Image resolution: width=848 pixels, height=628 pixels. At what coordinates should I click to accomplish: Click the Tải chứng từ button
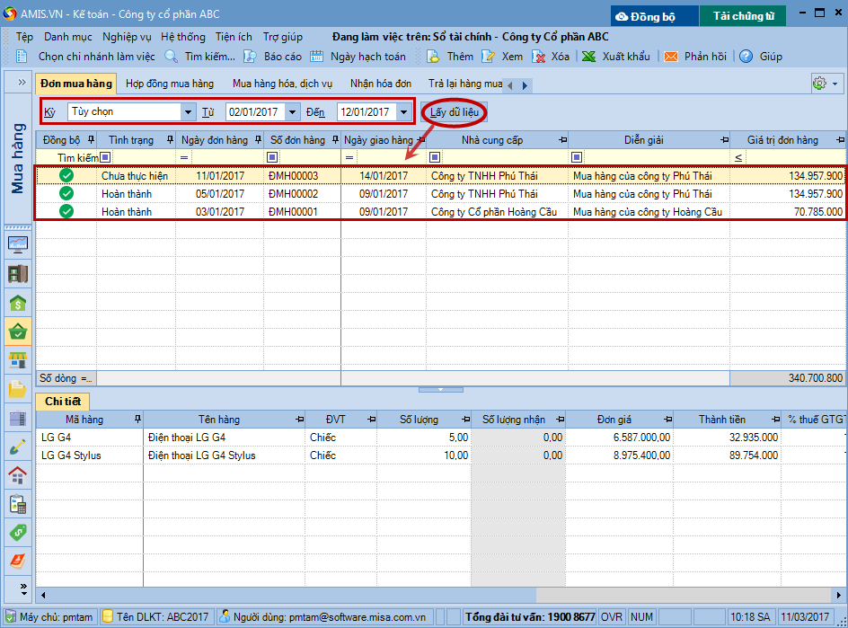[x=743, y=16]
